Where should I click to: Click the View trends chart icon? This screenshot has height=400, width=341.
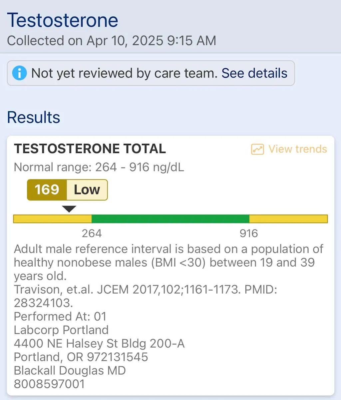pos(257,149)
